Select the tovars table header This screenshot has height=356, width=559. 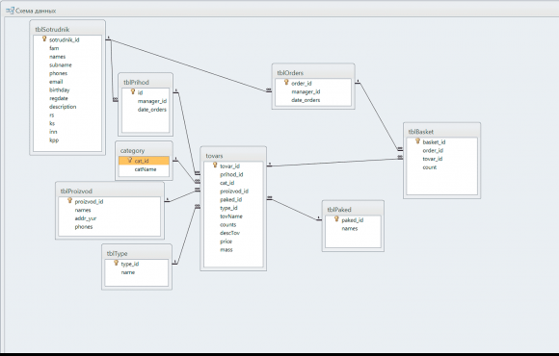[x=233, y=156]
